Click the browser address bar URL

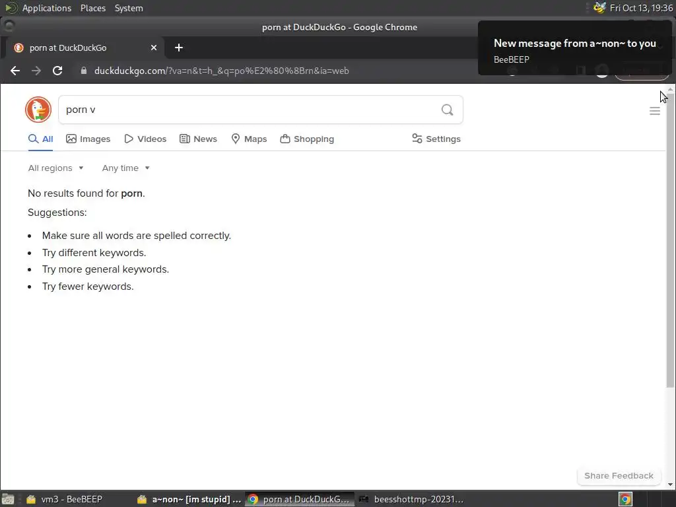coord(222,71)
